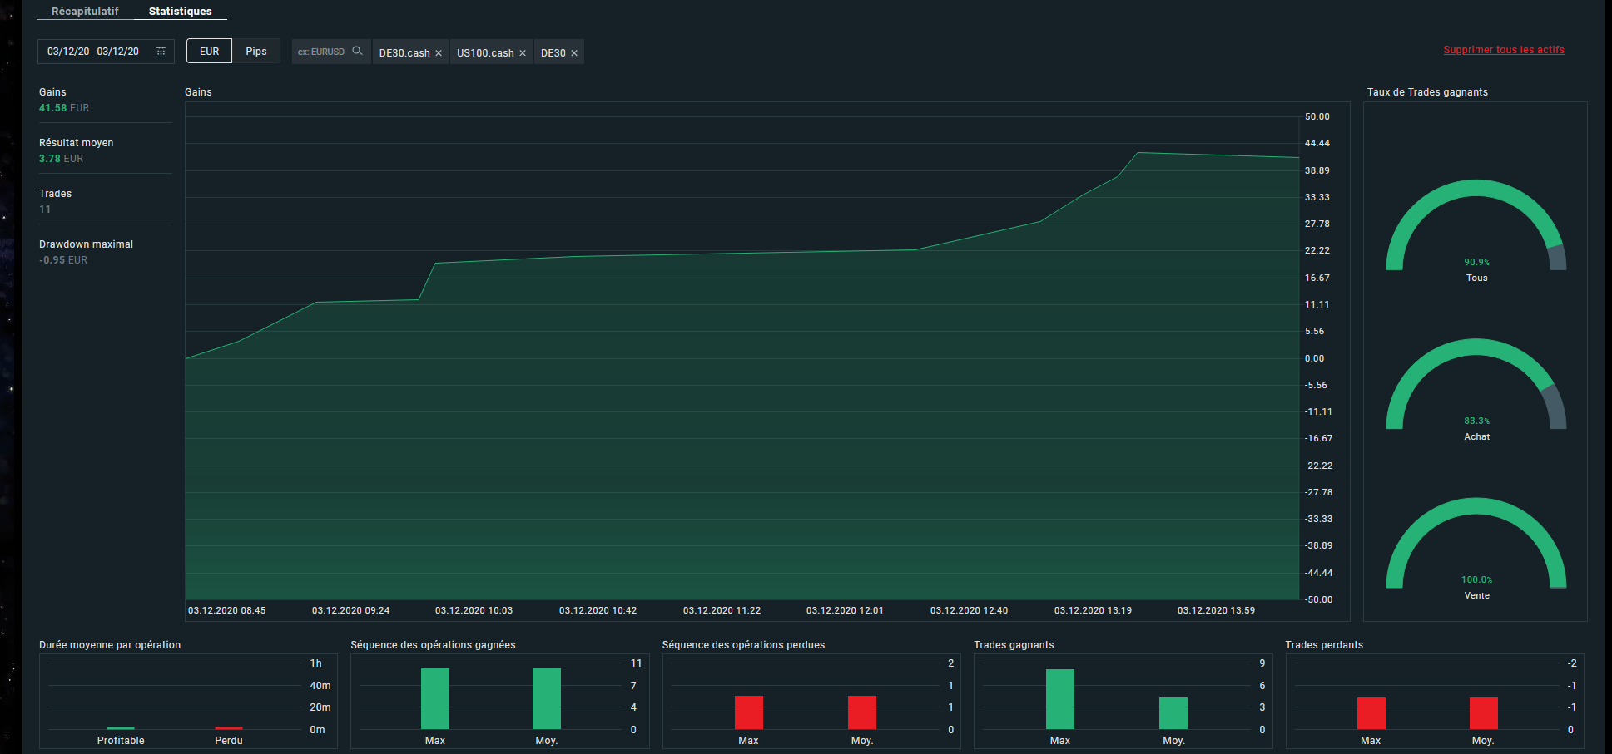Click the red Max bar in Trades perdants
This screenshot has height=754, width=1612.
pyautogui.click(x=1371, y=713)
